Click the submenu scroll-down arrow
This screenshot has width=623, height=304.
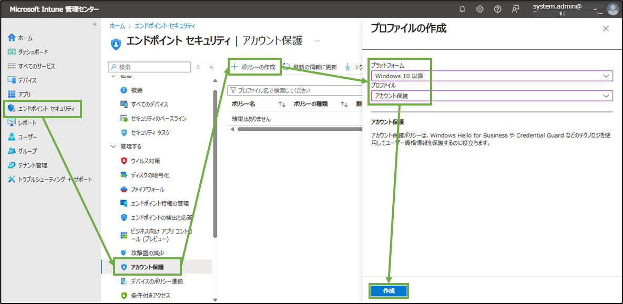pos(216,300)
